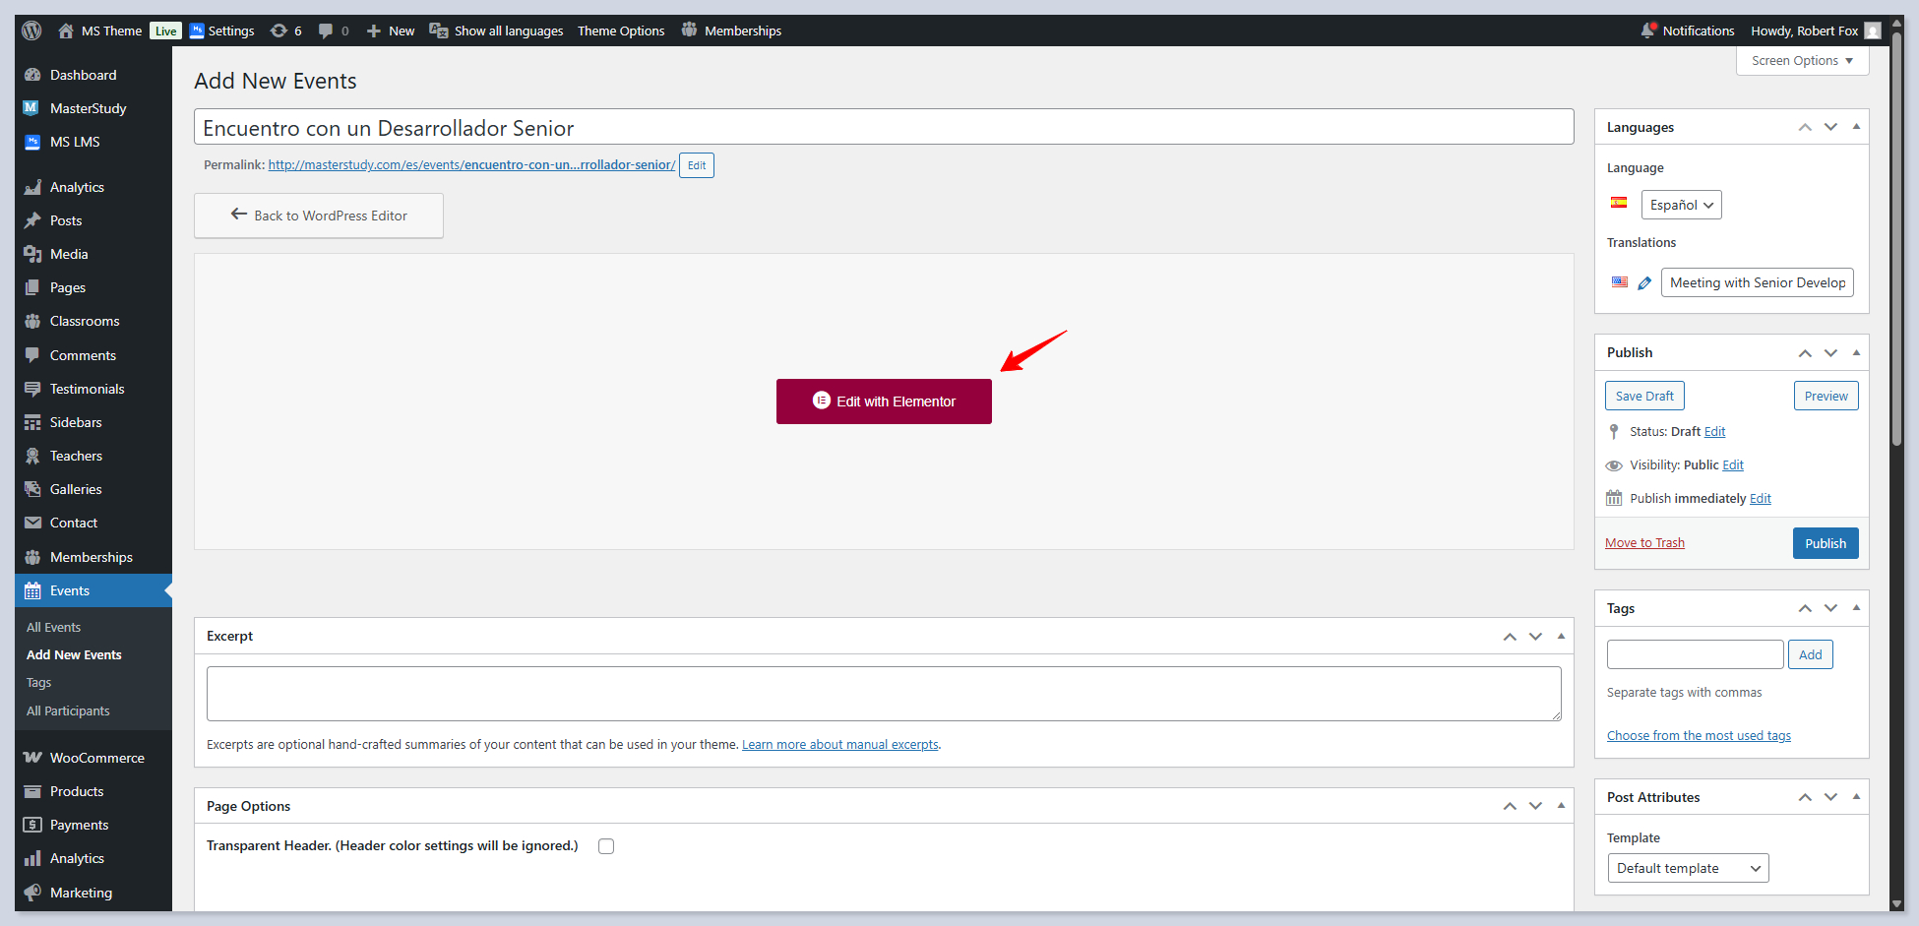
Task: Click the page vertical scrollbar
Action: coord(1896,246)
